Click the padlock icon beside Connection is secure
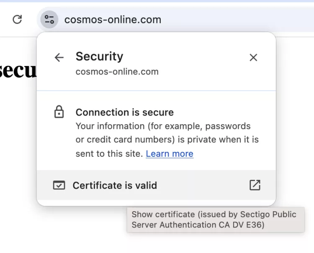314x253 pixels. pyautogui.click(x=59, y=112)
